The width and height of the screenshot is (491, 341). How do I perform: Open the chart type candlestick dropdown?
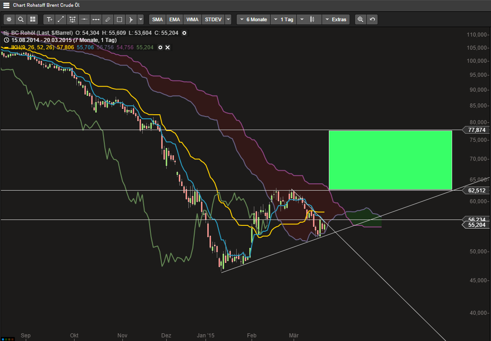(x=310, y=19)
